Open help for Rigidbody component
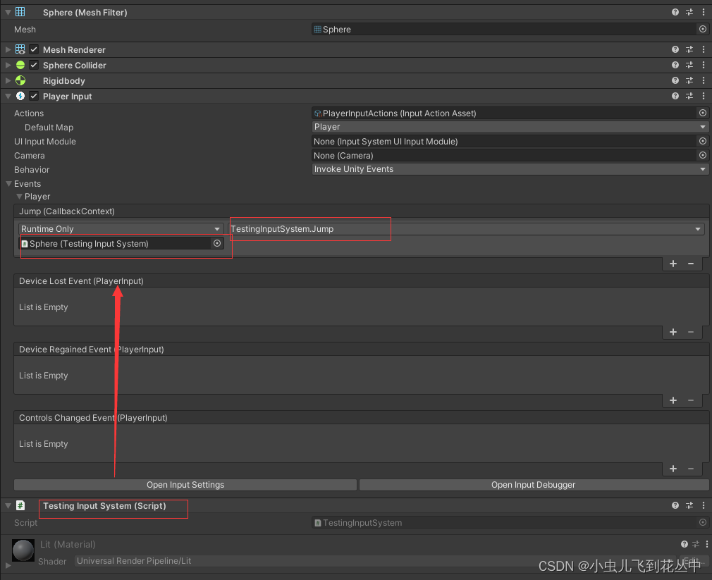 pos(675,80)
